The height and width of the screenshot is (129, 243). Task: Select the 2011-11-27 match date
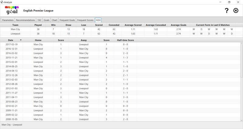12,93
